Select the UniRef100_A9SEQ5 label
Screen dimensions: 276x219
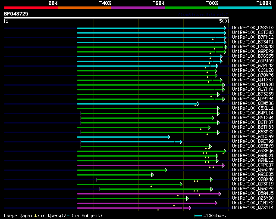pyautogui.click(x=253, y=175)
